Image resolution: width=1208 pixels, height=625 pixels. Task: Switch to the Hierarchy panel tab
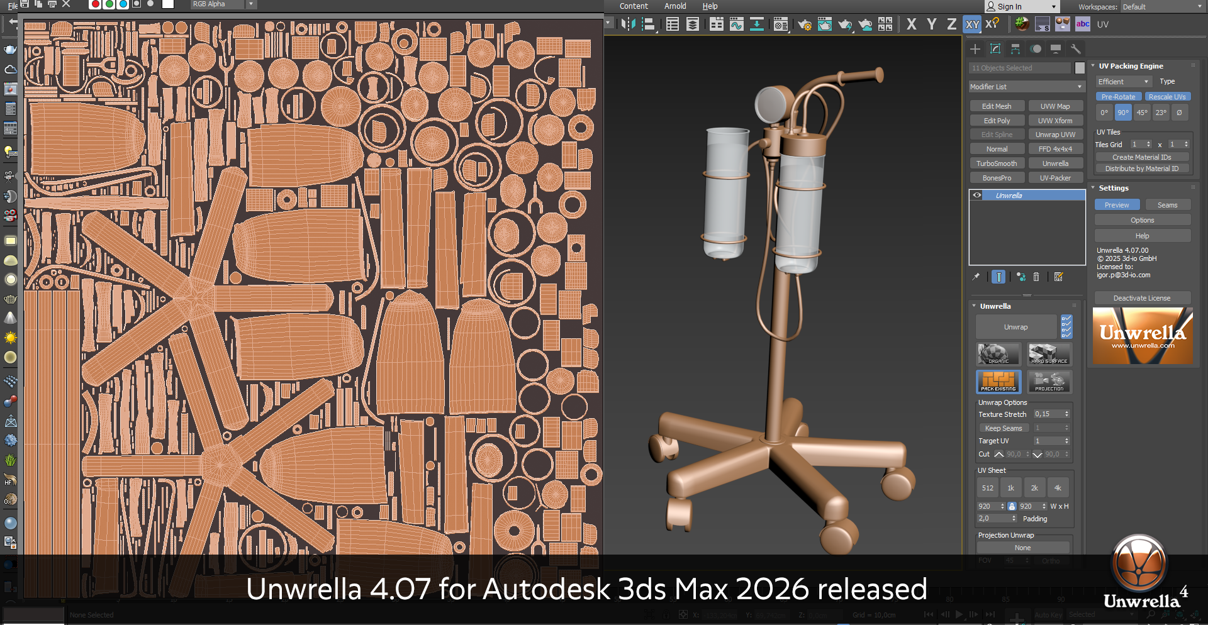(1015, 49)
